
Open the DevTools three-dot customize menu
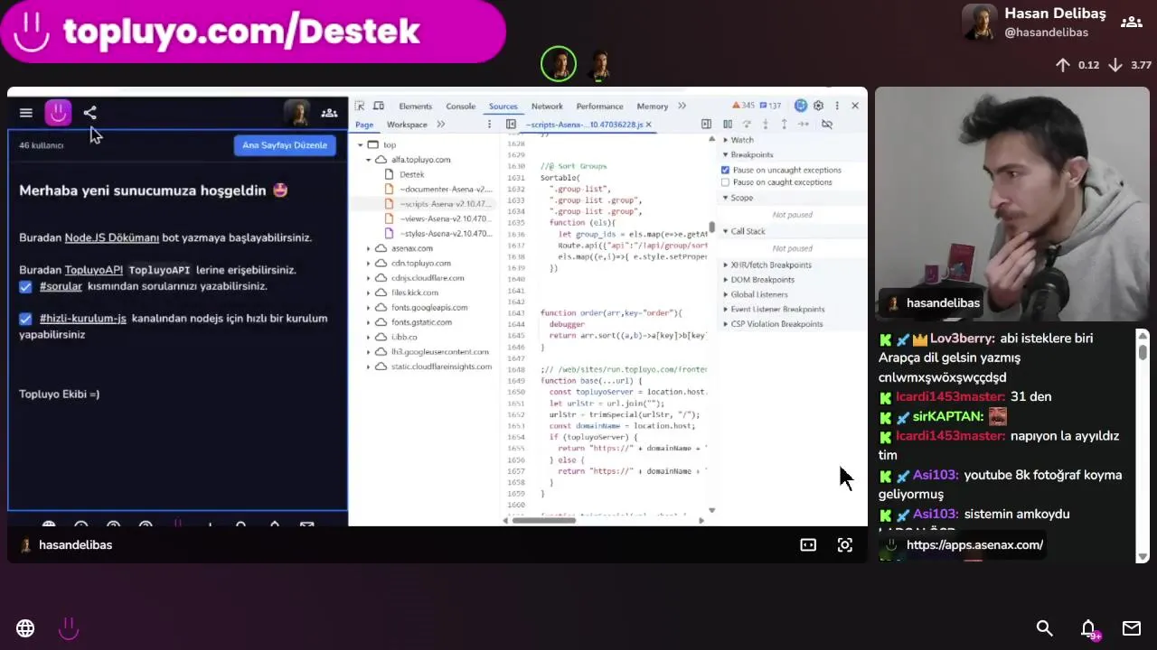(x=837, y=106)
